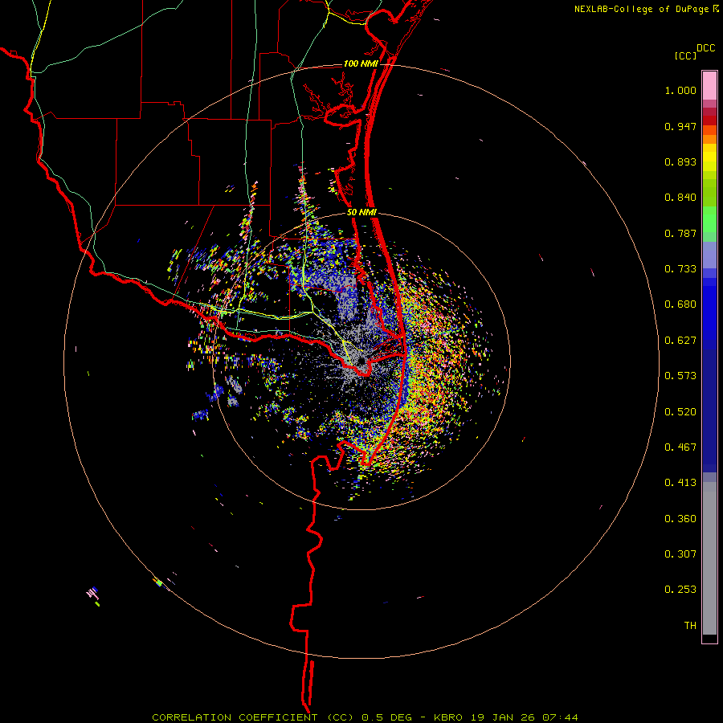Screen dimensions: 723x723
Task: Click the TH threshold label
Action: [x=690, y=626]
